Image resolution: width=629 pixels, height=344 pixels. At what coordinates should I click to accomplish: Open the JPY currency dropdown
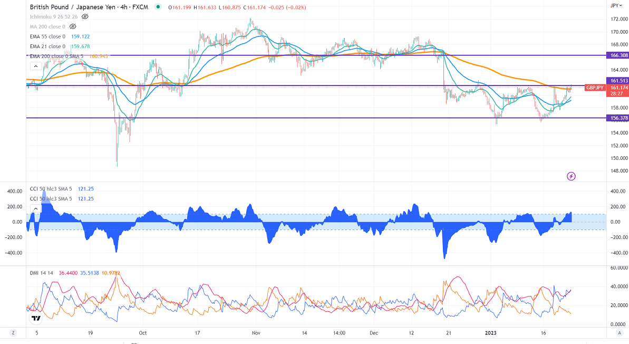pyautogui.click(x=614, y=5)
